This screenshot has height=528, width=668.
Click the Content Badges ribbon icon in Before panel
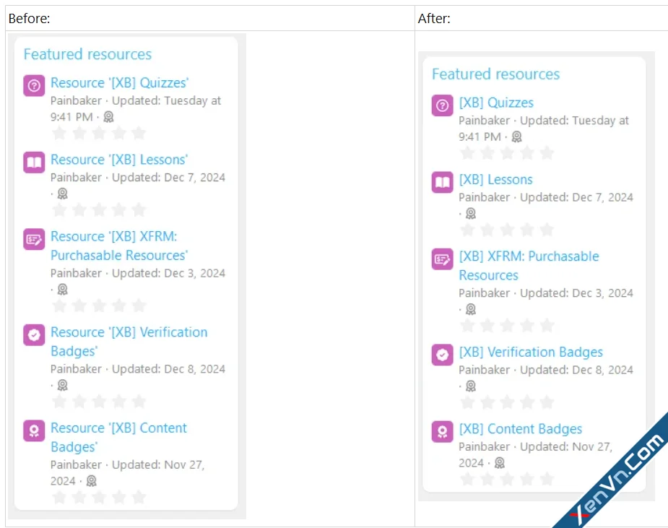(34, 431)
